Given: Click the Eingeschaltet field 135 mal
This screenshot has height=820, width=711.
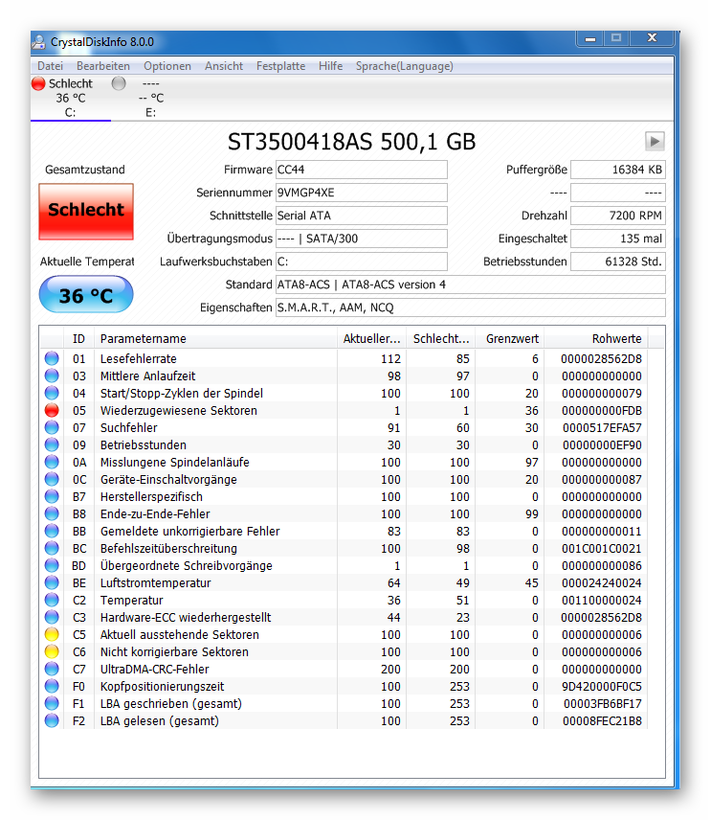Looking at the screenshot, I should click(x=618, y=239).
